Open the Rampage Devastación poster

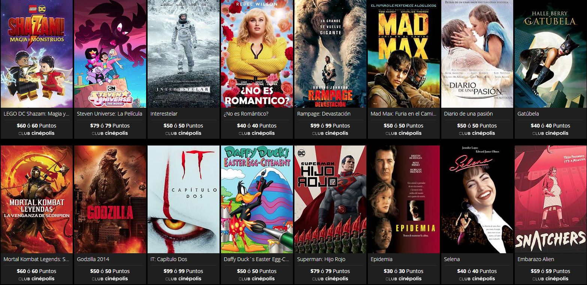point(330,54)
